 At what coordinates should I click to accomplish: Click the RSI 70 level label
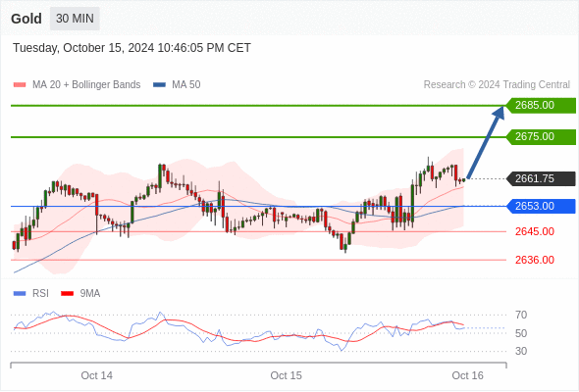(x=521, y=315)
